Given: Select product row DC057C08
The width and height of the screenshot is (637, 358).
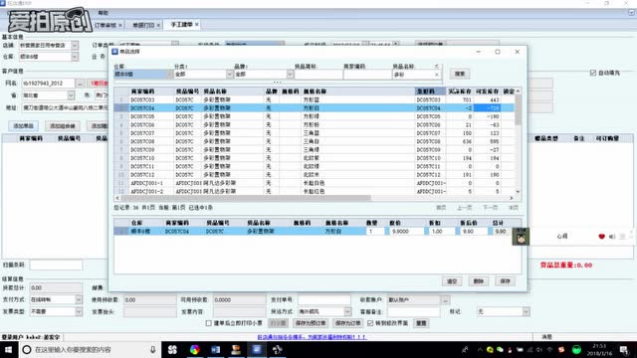Looking at the screenshot, I should click(x=315, y=141).
